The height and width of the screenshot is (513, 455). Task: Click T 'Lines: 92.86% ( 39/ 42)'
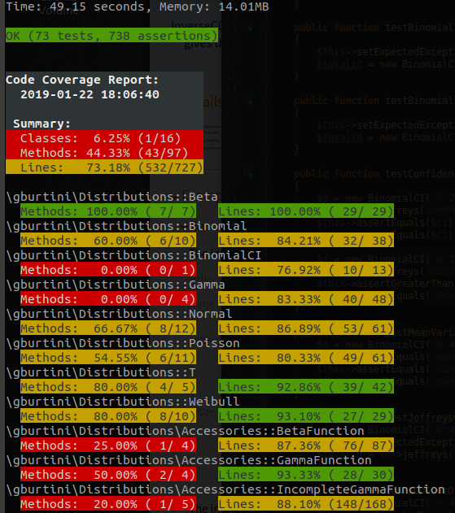pos(306,387)
